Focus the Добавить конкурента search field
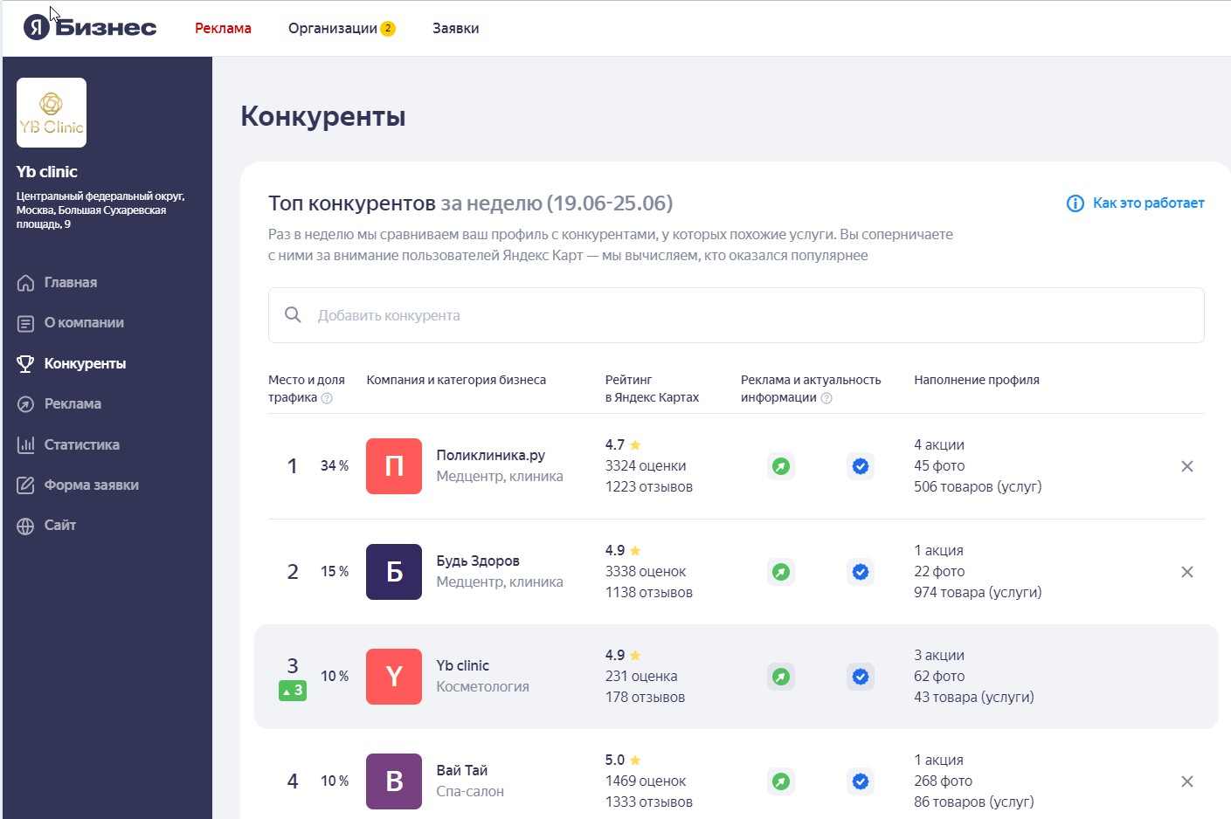1231x819 pixels. pyautogui.click(x=736, y=315)
